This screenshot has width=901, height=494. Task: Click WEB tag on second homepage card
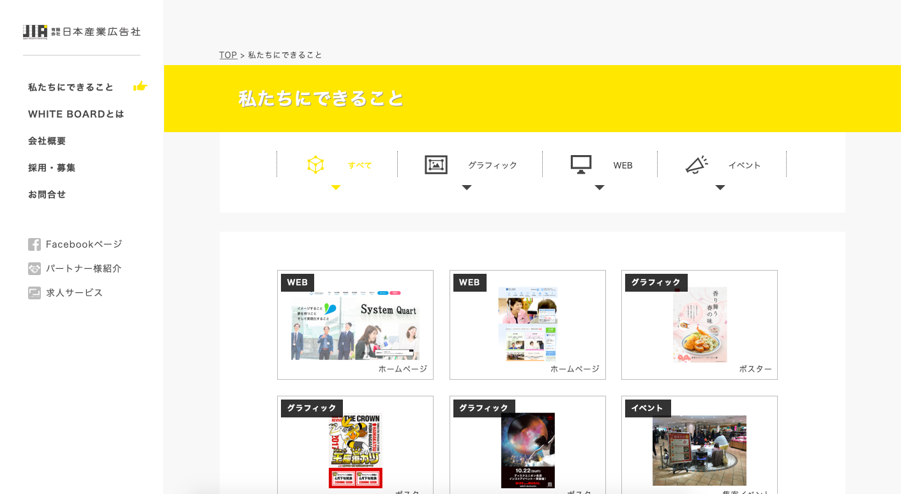[x=470, y=283]
